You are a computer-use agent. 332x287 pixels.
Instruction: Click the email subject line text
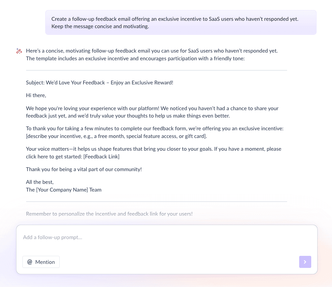coord(99,82)
